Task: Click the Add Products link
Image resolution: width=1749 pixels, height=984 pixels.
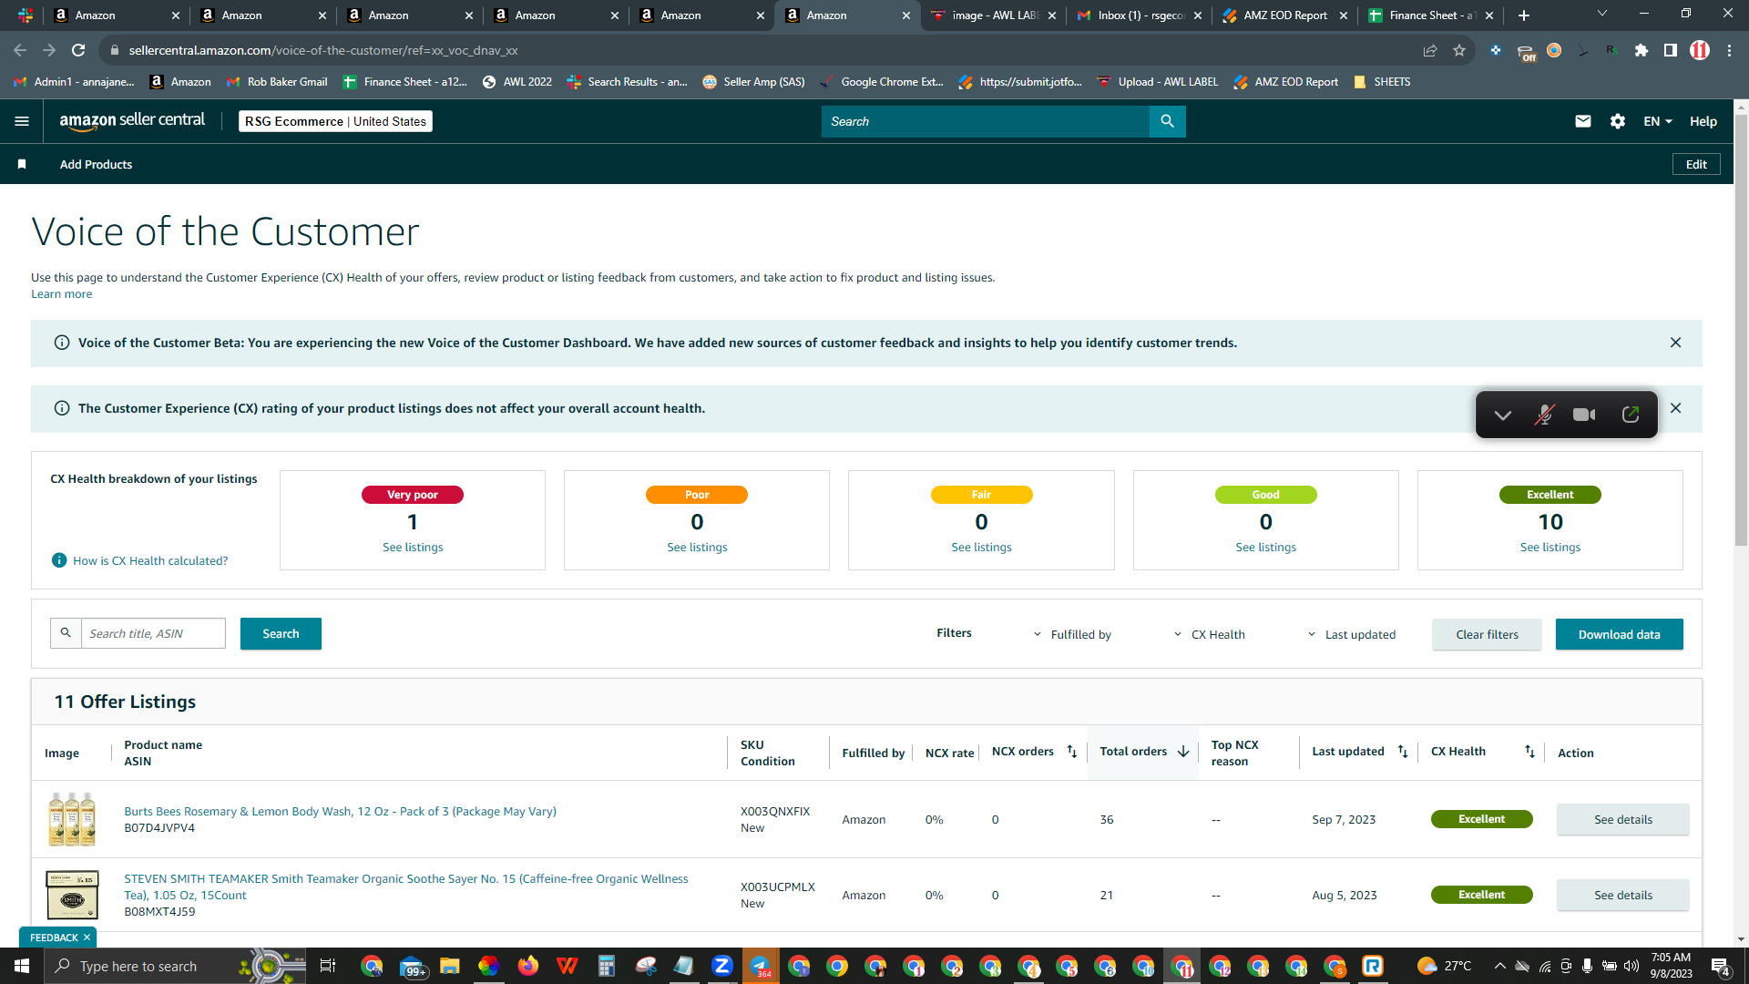Action: coord(96,164)
